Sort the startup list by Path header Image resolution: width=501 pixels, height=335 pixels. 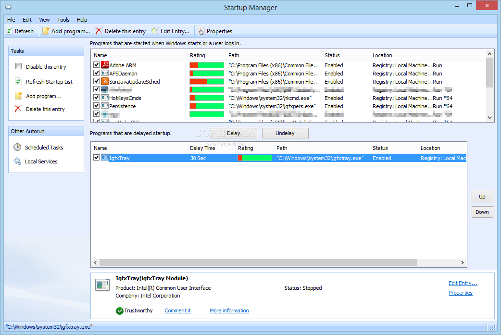pos(274,55)
